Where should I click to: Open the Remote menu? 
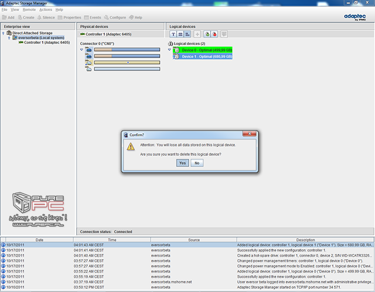pos(29,9)
